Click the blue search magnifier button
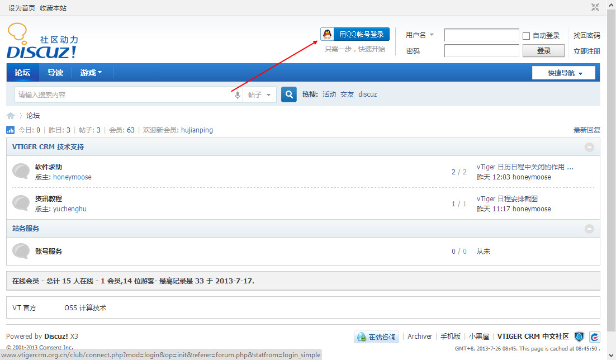The width and height of the screenshot is (616, 360). tap(289, 94)
